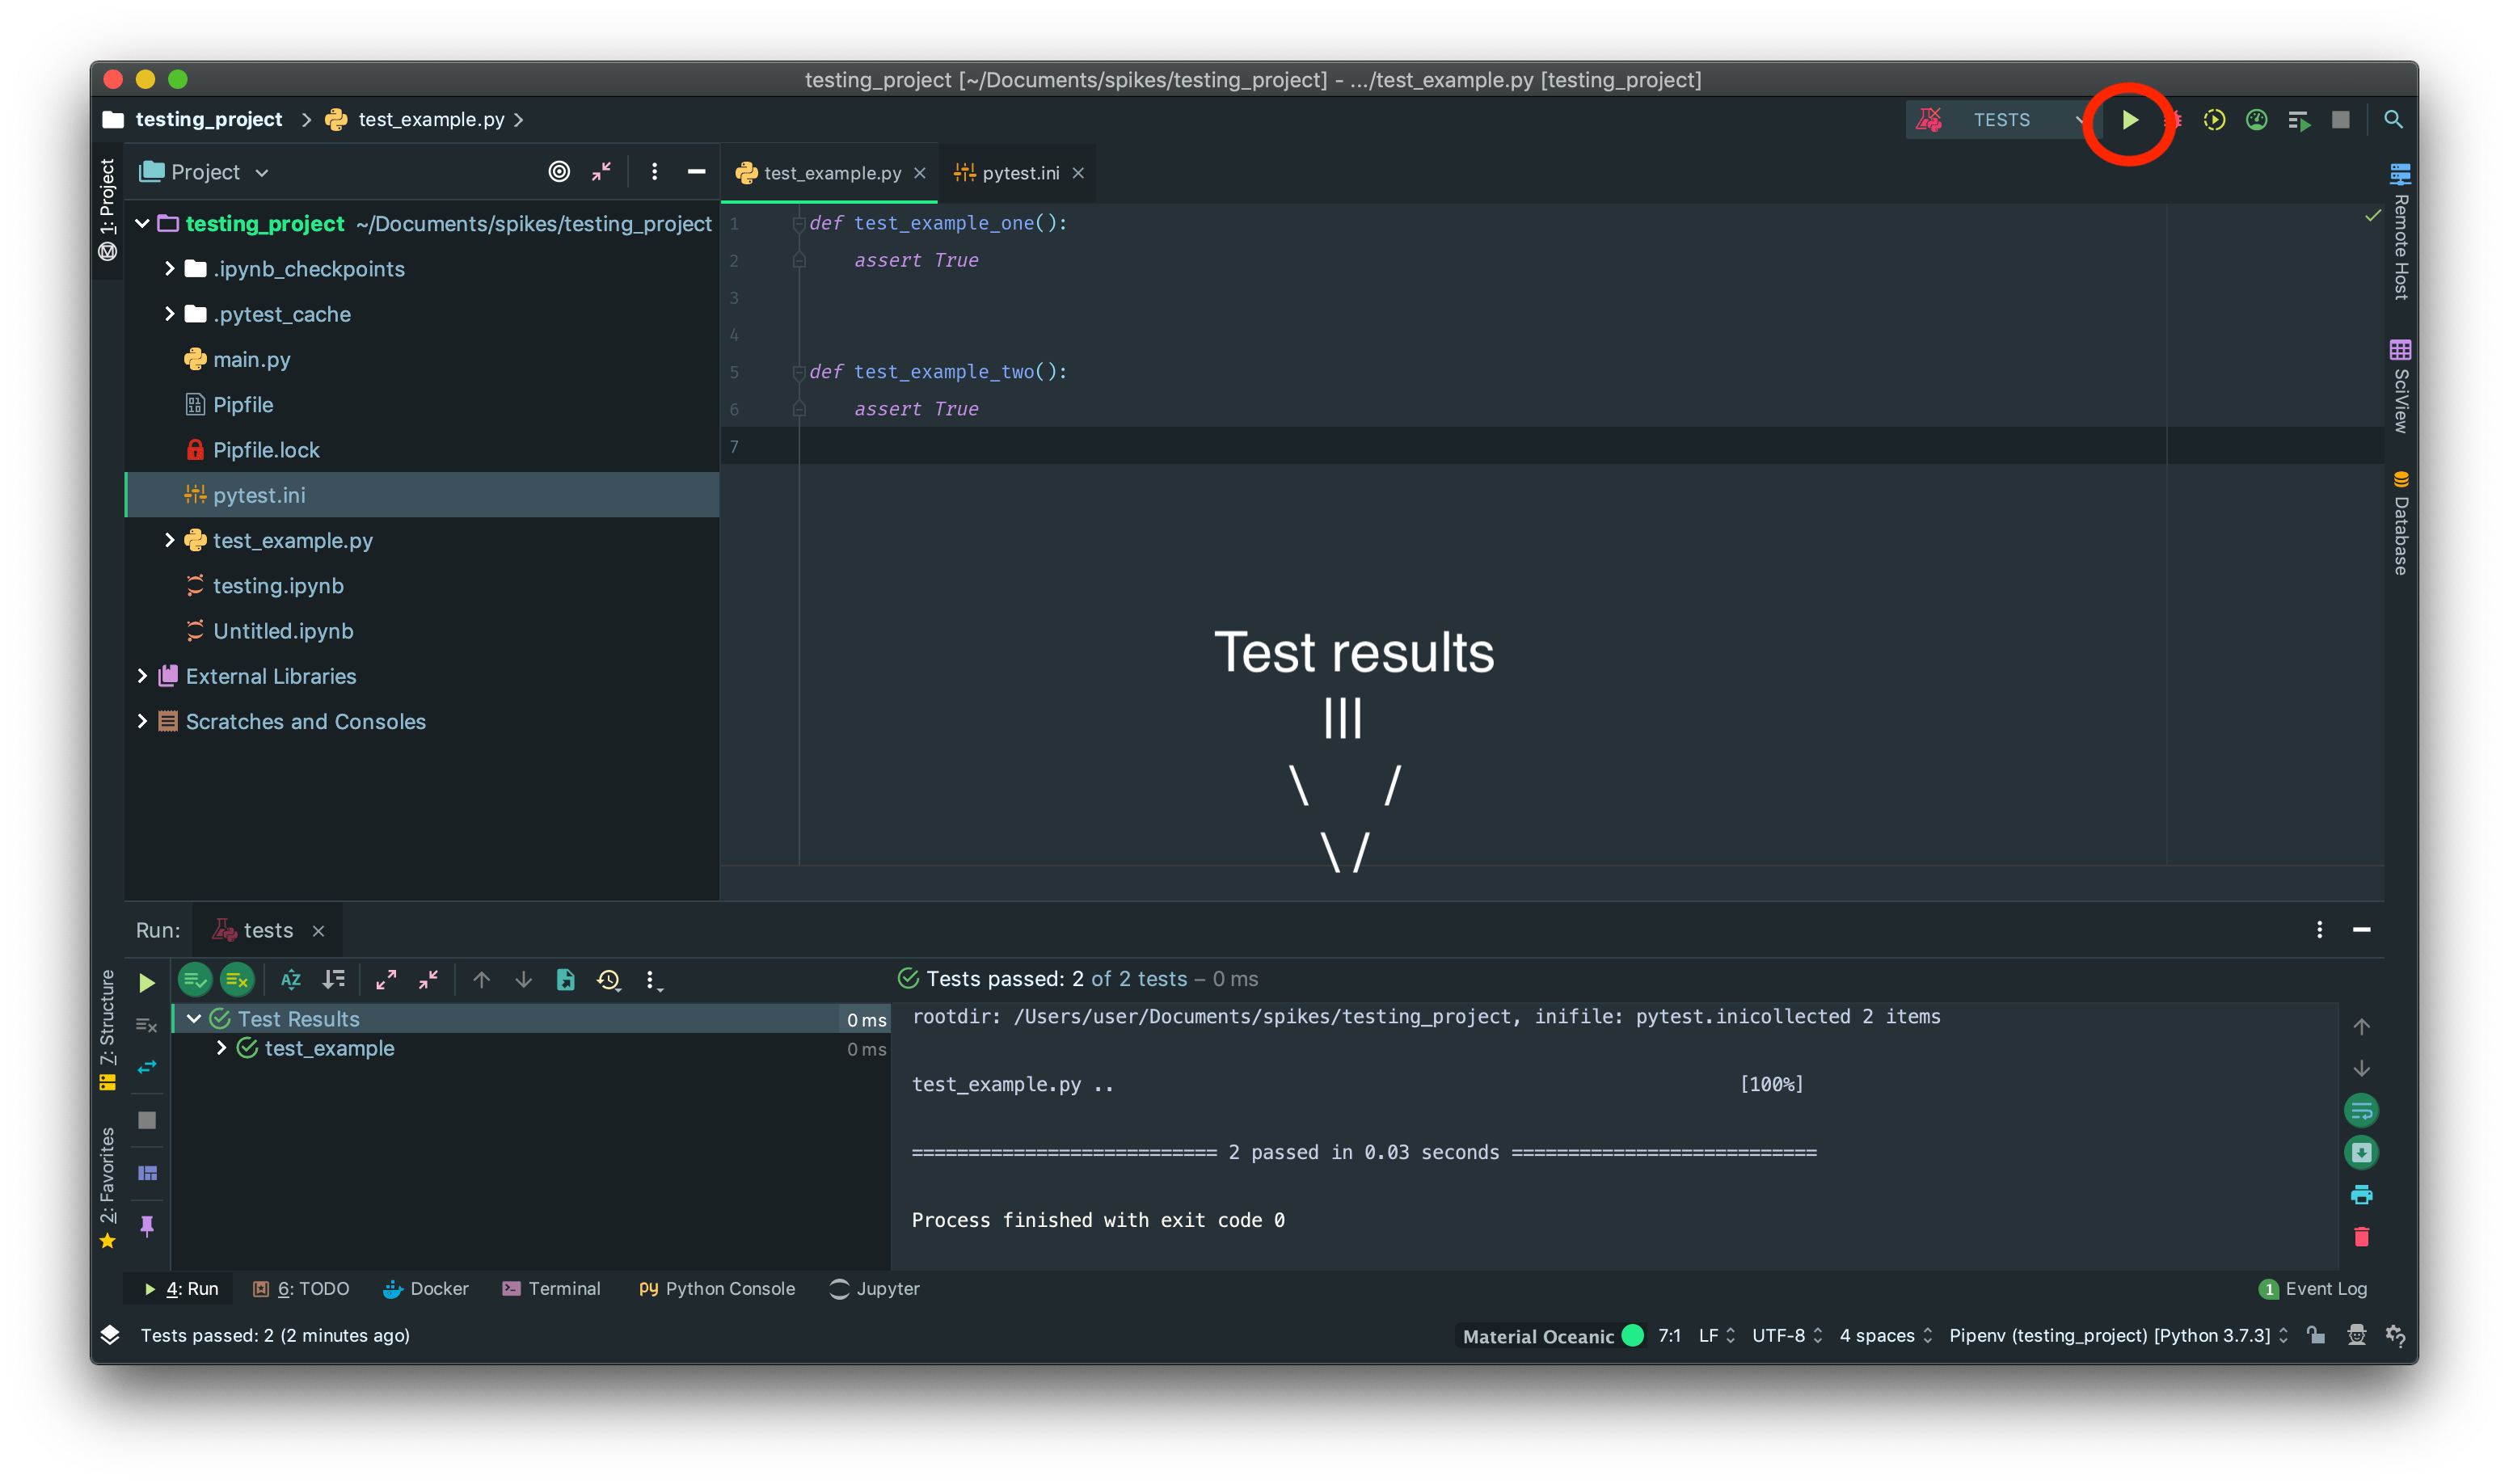Collapse the testing_project folder in Project view

click(x=142, y=223)
